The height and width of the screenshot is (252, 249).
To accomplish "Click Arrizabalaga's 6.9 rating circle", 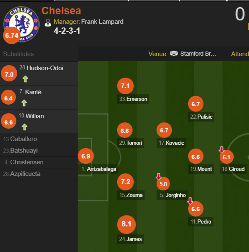I will (86, 156).
